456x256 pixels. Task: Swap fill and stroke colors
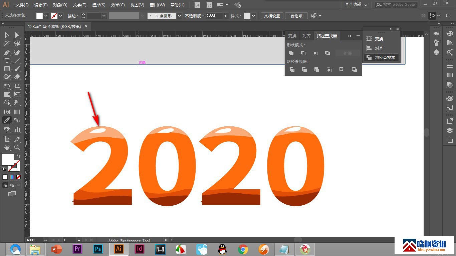[x=19, y=156]
